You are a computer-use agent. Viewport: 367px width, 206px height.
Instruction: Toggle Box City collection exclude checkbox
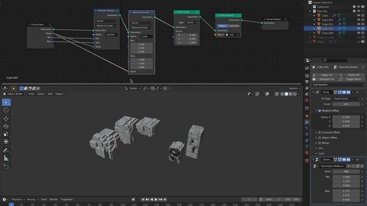pyautogui.click(x=354, y=11)
